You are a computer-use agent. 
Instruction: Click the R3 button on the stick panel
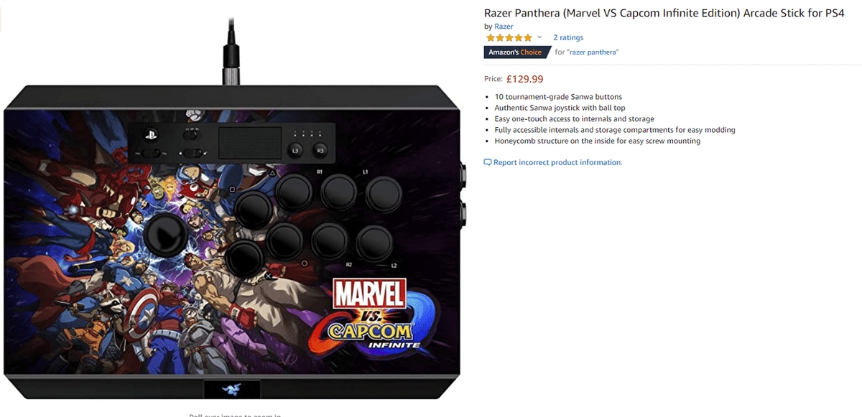click(x=320, y=151)
